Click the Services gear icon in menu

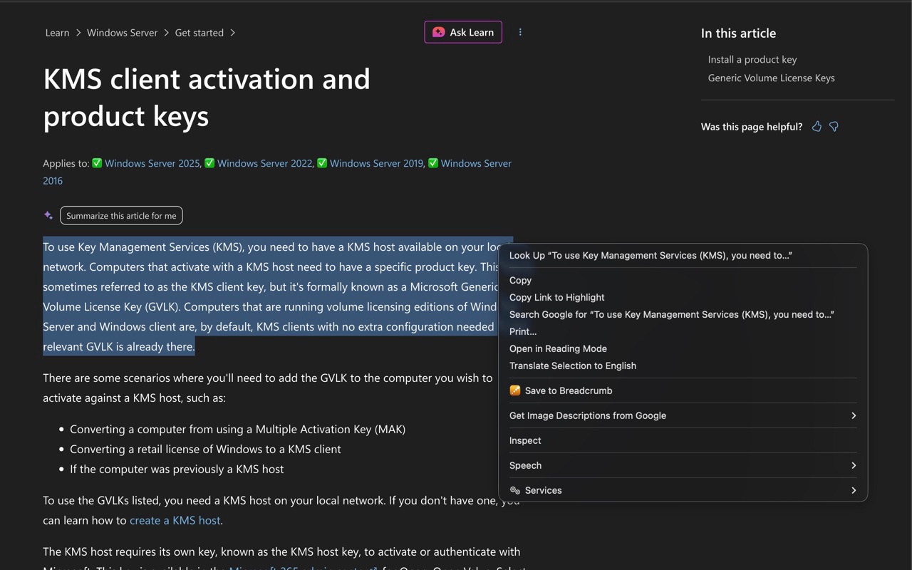[515, 490]
